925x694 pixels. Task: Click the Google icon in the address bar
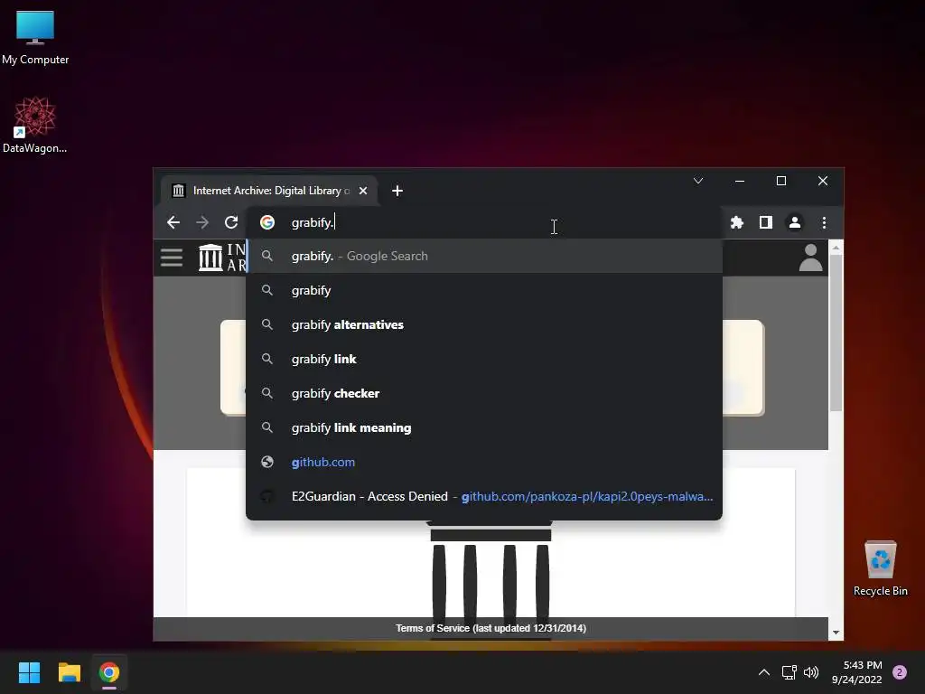267,222
